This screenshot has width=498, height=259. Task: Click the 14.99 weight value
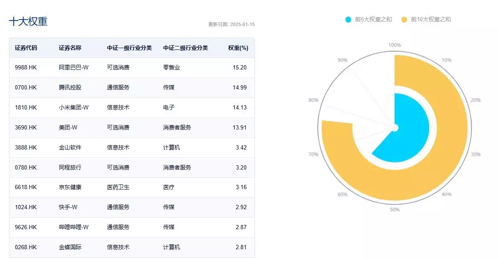tap(240, 87)
